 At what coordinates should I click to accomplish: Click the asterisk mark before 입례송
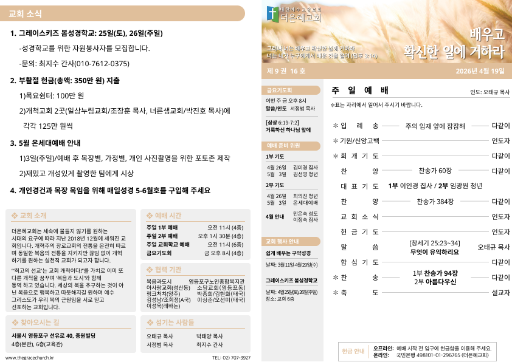pyautogui.click(x=335, y=126)
